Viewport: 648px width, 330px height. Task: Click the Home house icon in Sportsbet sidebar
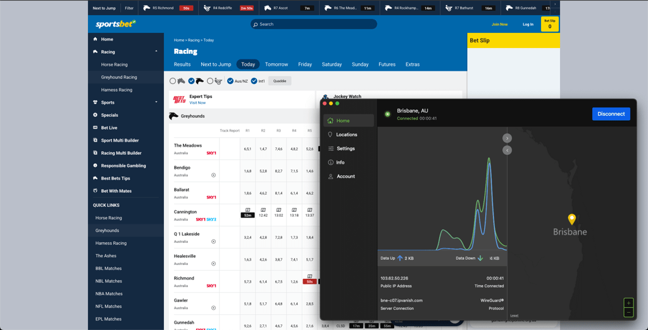pyautogui.click(x=96, y=39)
